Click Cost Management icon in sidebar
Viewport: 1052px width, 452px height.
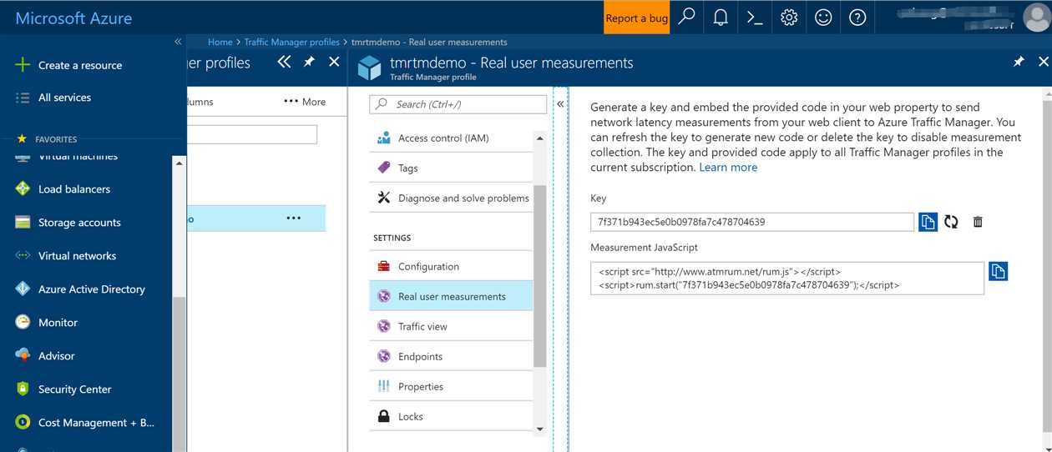coord(23,423)
